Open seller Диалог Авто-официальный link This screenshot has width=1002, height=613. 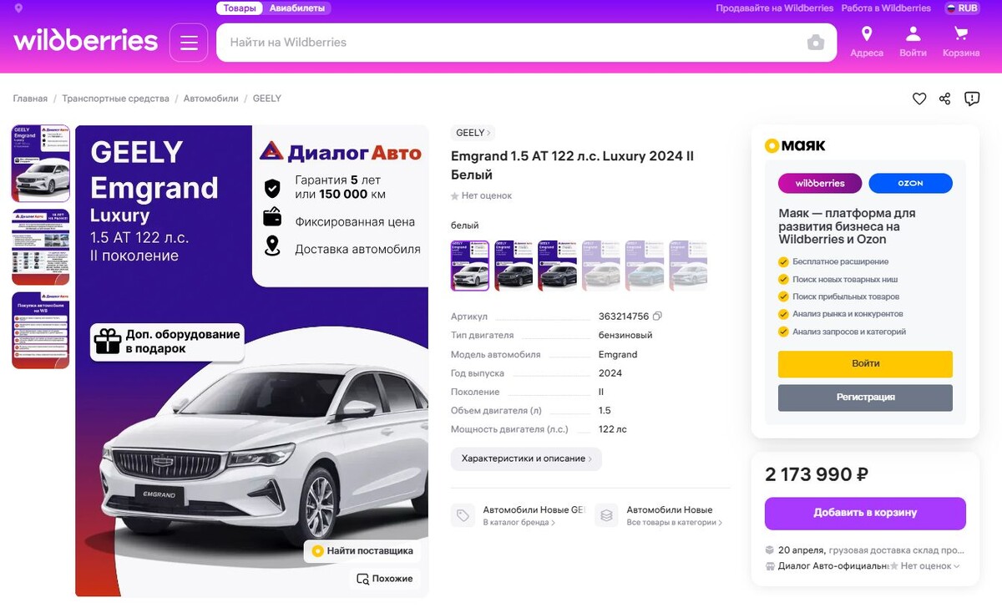[832, 566]
